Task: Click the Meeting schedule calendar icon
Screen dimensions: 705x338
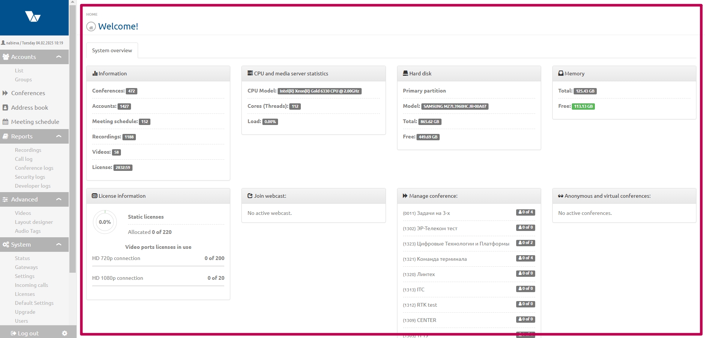Action: click(x=5, y=122)
